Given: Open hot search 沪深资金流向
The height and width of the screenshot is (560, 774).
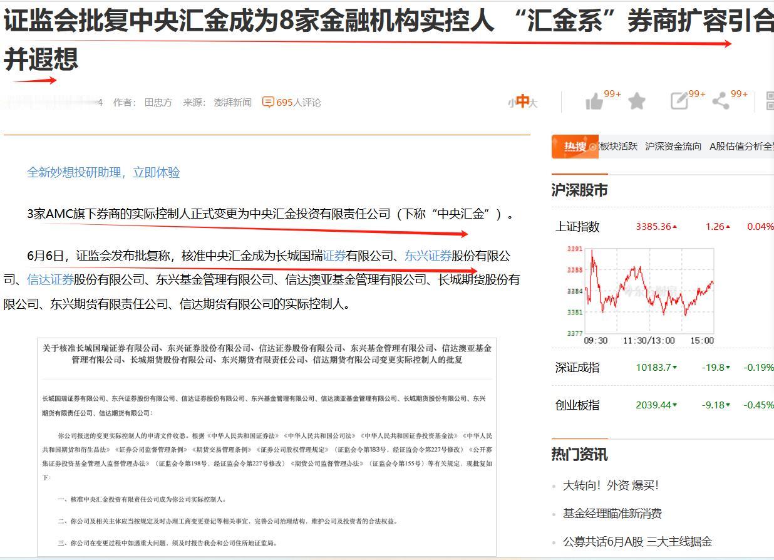Looking at the screenshot, I should tap(673, 146).
